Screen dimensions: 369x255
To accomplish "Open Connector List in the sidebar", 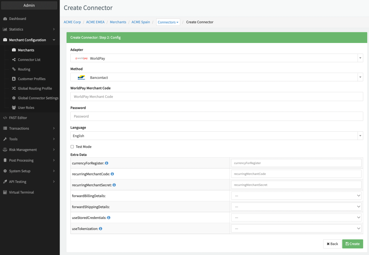I will (29, 60).
